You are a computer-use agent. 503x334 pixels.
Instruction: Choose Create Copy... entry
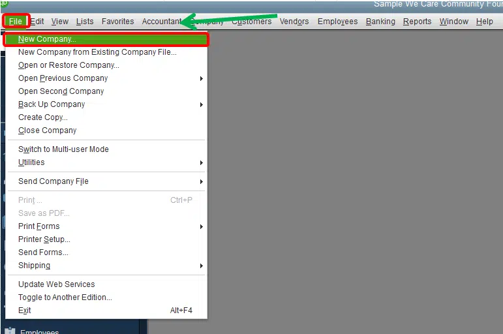coord(106,117)
